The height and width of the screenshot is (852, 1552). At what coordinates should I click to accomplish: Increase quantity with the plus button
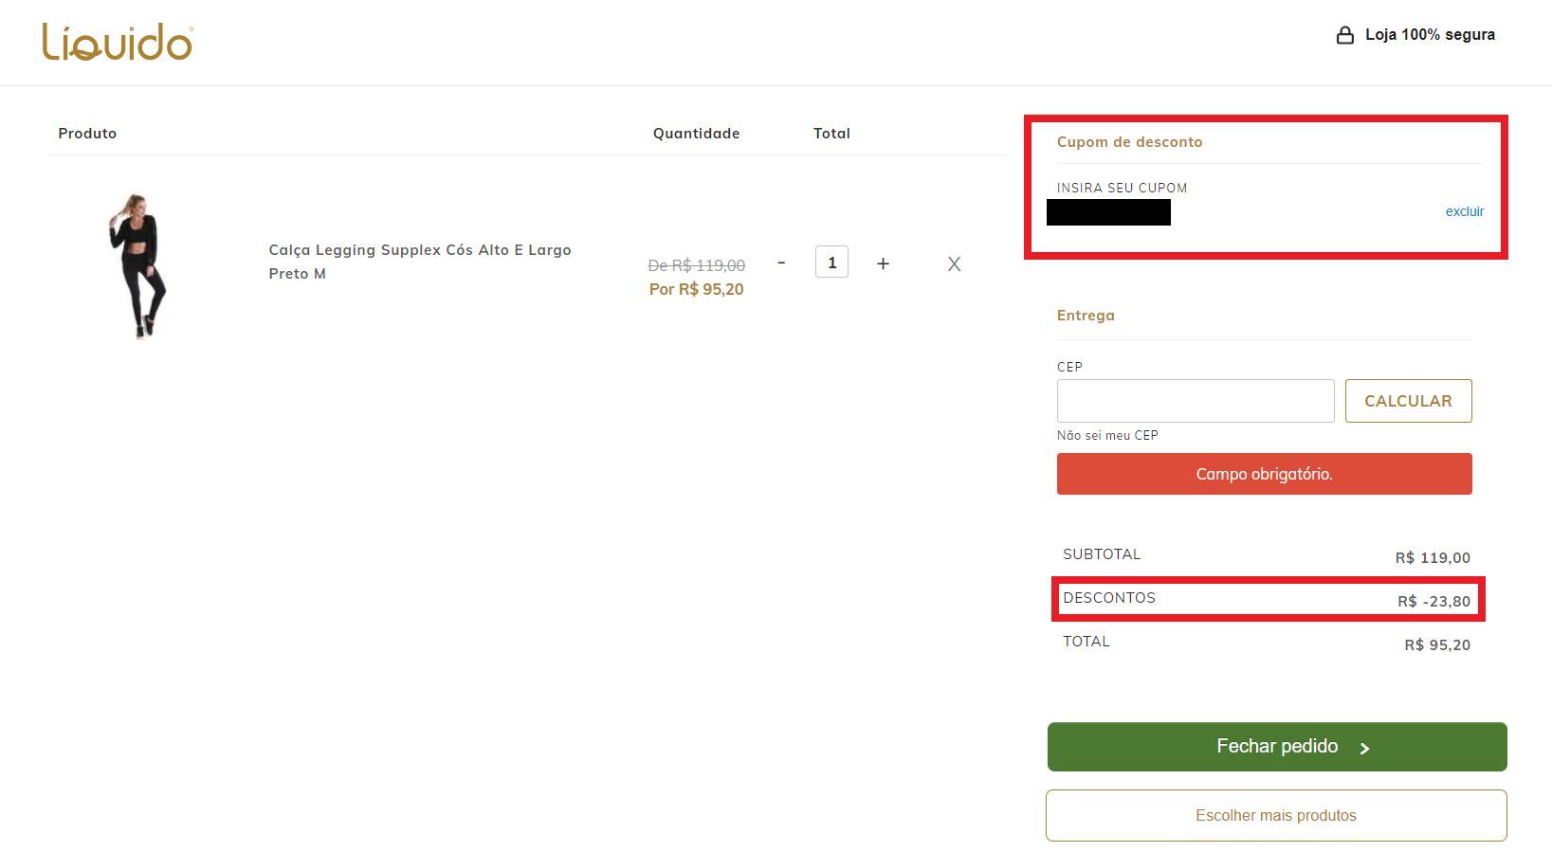[x=883, y=263]
